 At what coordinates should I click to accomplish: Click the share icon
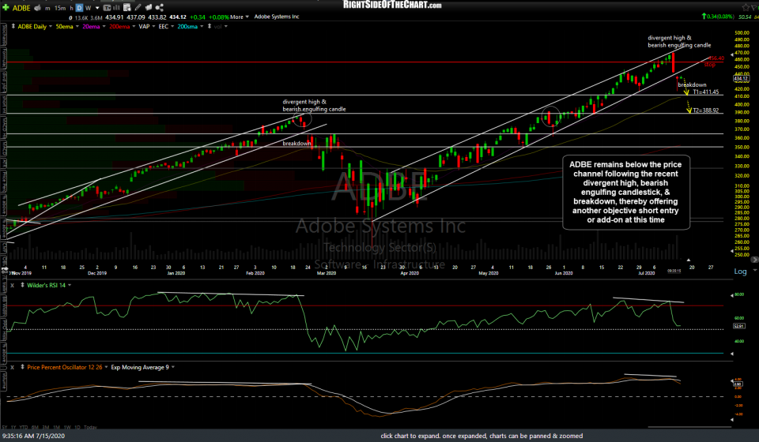tap(159, 8)
